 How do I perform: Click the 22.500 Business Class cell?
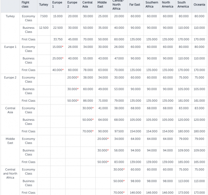(x=57, y=28)
